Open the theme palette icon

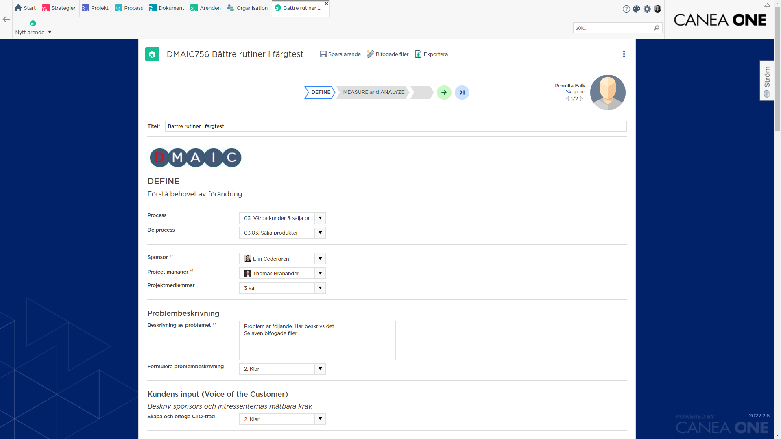[637, 9]
